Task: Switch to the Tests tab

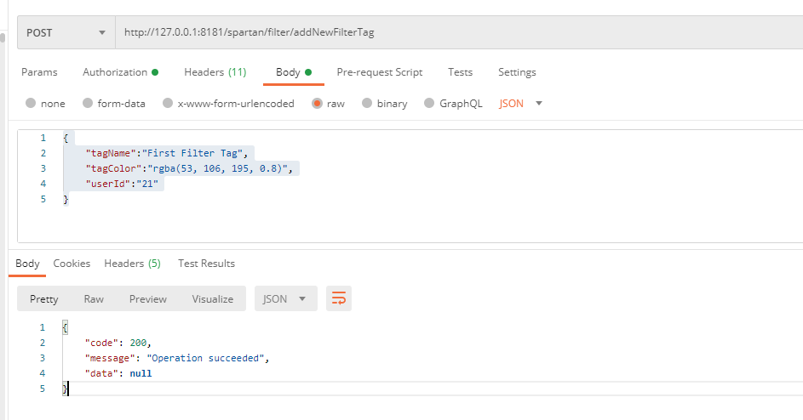Action: click(x=460, y=72)
